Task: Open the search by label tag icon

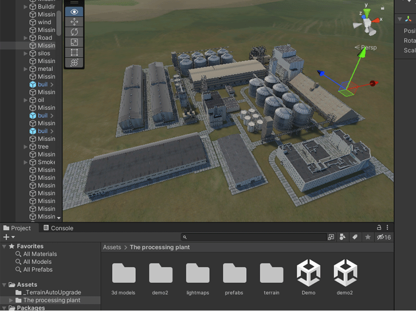Action: 355,237
